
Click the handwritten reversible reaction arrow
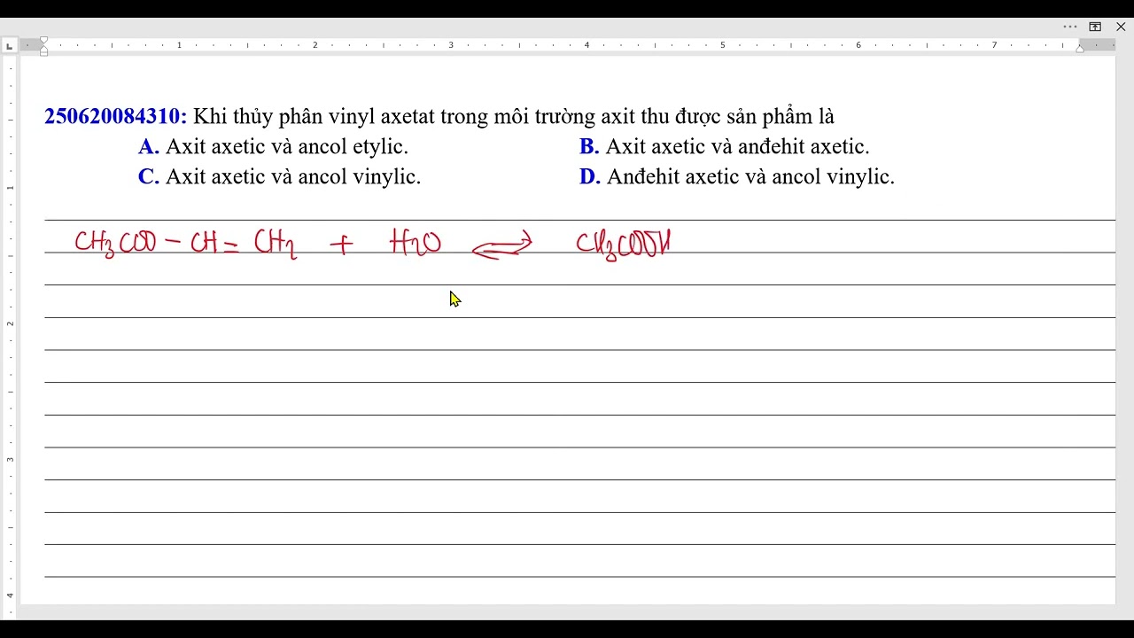click(x=501, y=245)
